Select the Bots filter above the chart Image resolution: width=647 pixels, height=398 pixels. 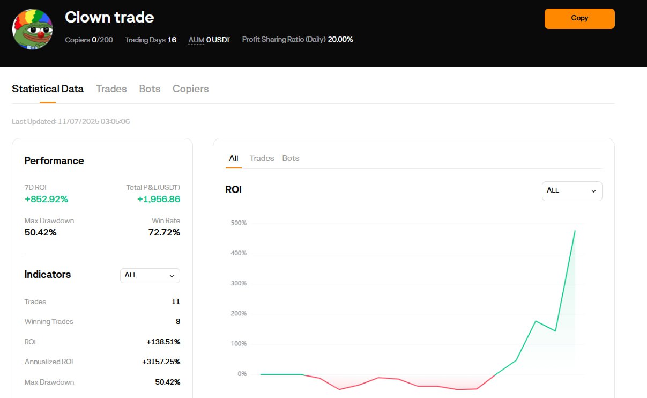291,158
